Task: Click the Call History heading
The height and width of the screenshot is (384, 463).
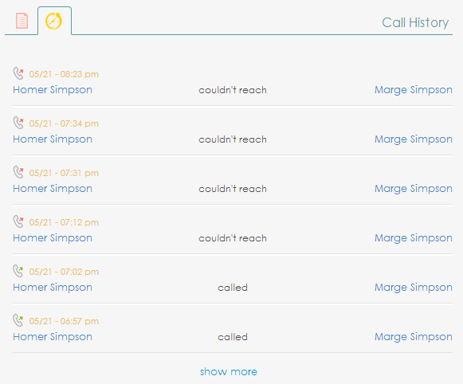Action: coord(415,23)
